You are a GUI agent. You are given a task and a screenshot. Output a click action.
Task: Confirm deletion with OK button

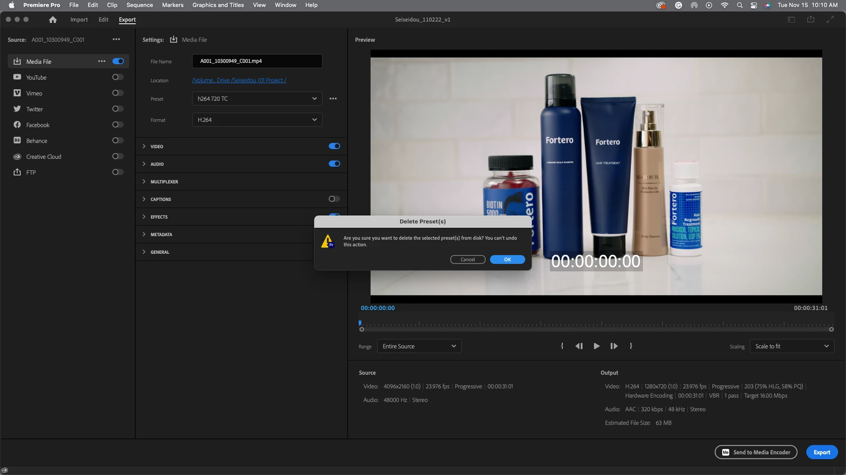click(507, 259)
